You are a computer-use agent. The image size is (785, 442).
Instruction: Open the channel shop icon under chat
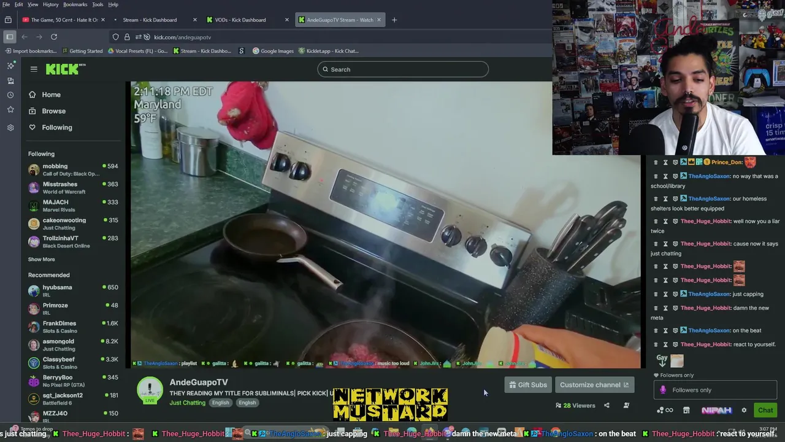click(686, 410)
